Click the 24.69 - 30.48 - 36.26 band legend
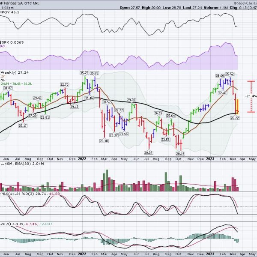The image size is (257, 257). 16,84
